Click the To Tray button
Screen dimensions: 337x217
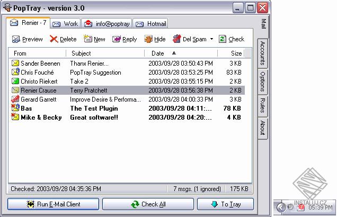(225, 204)
